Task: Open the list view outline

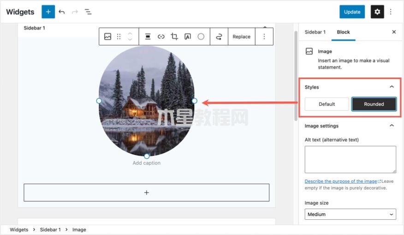Action: (x=88, y=12)
